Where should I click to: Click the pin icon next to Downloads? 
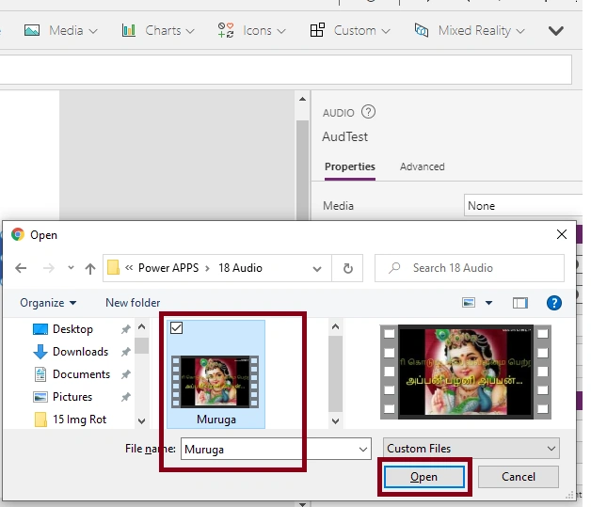pyautogui.click(x=125, y=352)
